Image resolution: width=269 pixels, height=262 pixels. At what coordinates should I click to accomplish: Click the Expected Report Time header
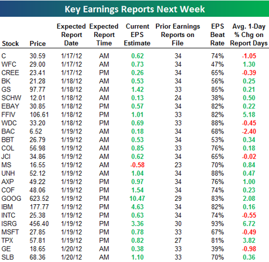tap(104, 35)
